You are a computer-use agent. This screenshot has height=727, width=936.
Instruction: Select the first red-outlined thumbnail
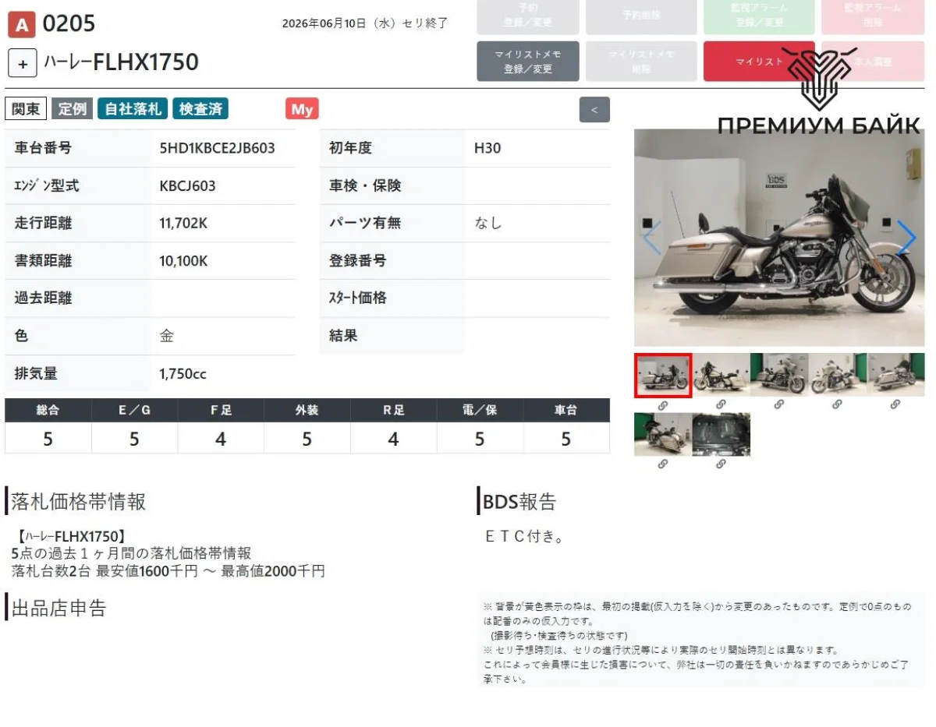pyautogui.click(x=663, y=375)
